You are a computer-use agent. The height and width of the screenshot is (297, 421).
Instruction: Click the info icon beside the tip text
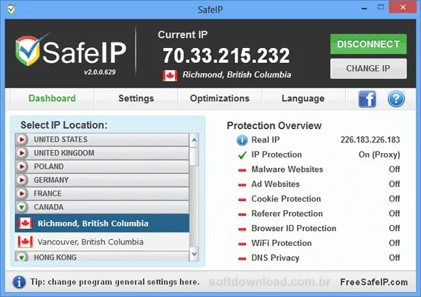(x=19, y=282)
